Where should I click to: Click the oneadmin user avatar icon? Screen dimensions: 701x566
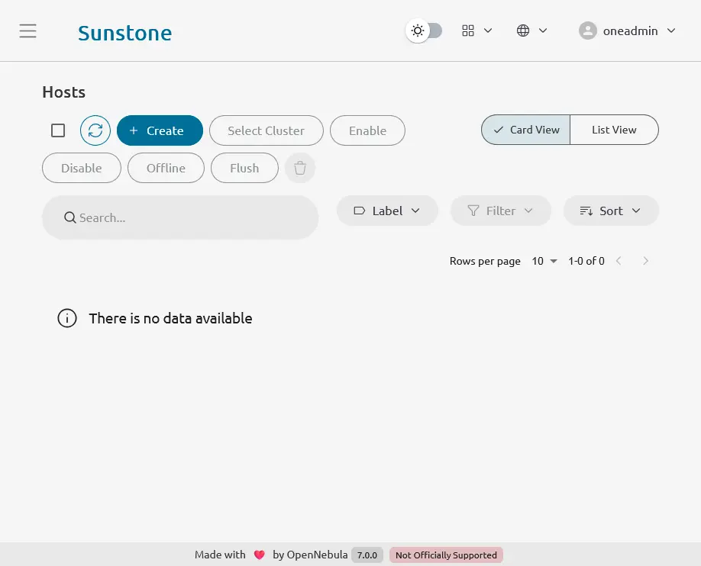pos(587,31)
